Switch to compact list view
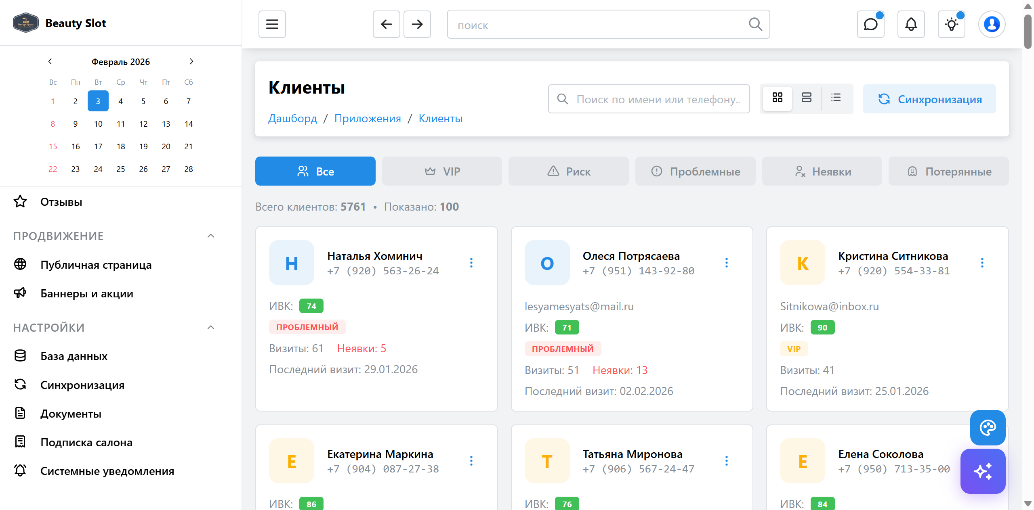 [836, 98]
